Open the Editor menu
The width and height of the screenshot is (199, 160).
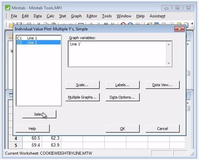[x=92, y=16]
